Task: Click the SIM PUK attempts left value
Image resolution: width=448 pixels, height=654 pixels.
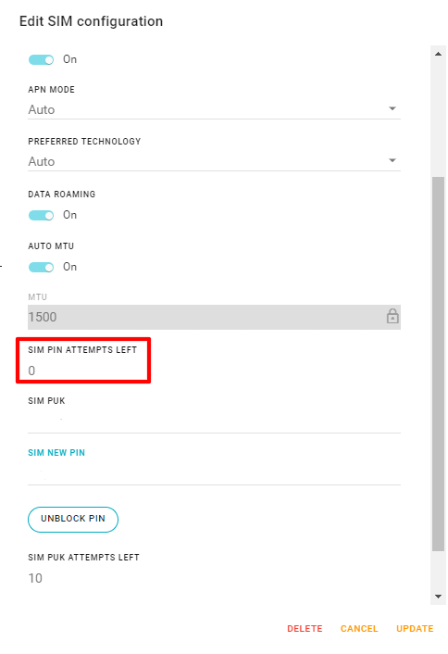Action: (x=35, y=578)
